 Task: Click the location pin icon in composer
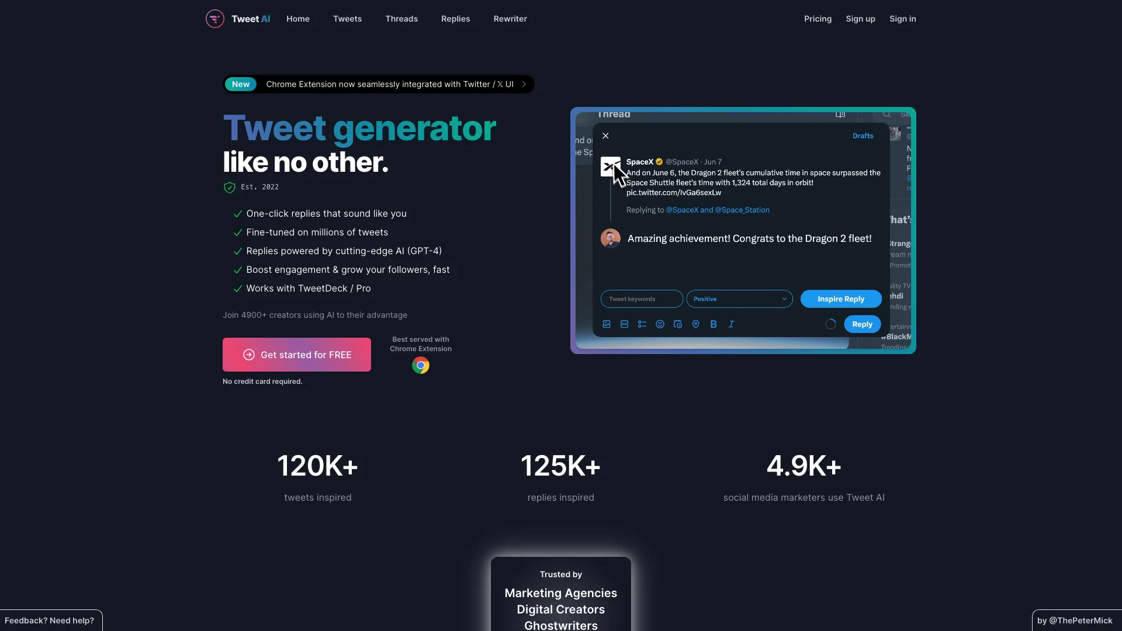695,324
